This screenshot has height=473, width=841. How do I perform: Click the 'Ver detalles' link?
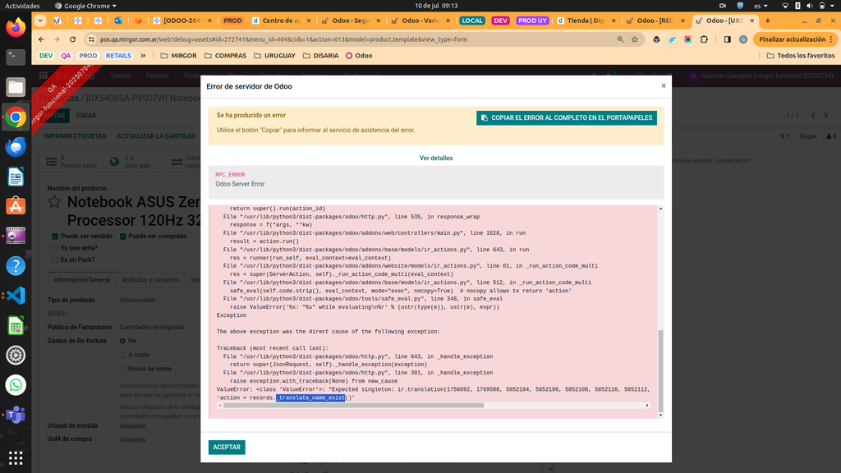point(436,158)
